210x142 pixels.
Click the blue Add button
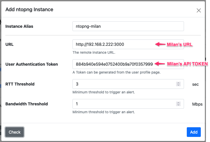(x=194, y=132)
